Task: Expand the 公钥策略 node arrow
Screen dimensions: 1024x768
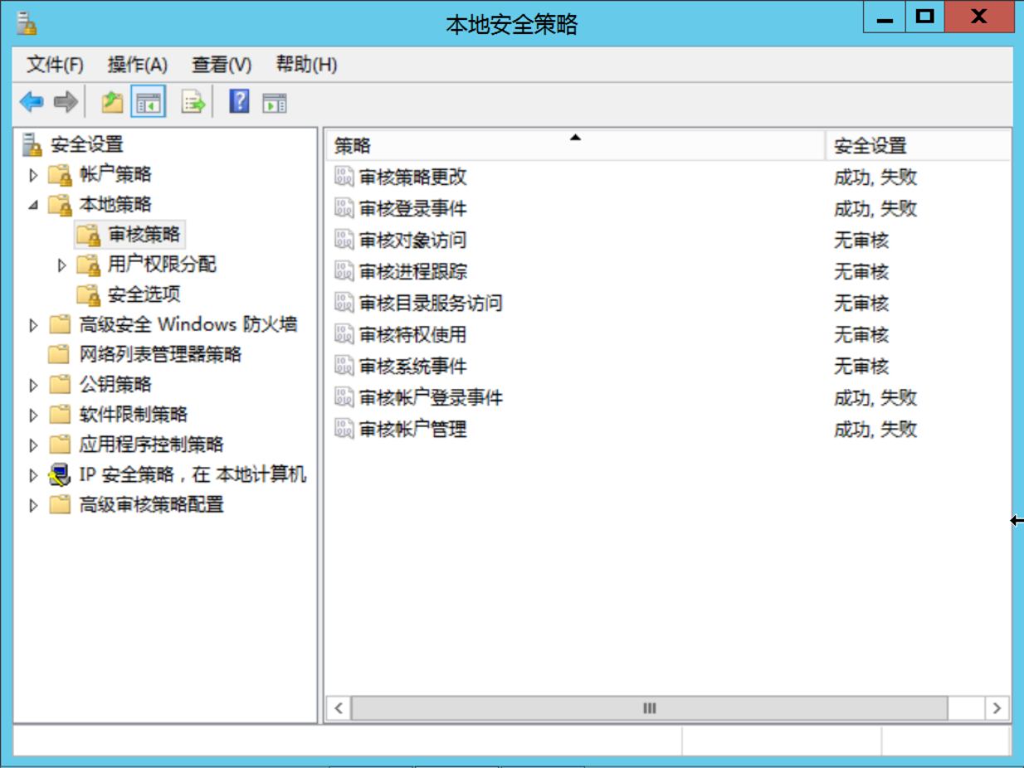Action: pyautogui.click(x=33, y=385)
